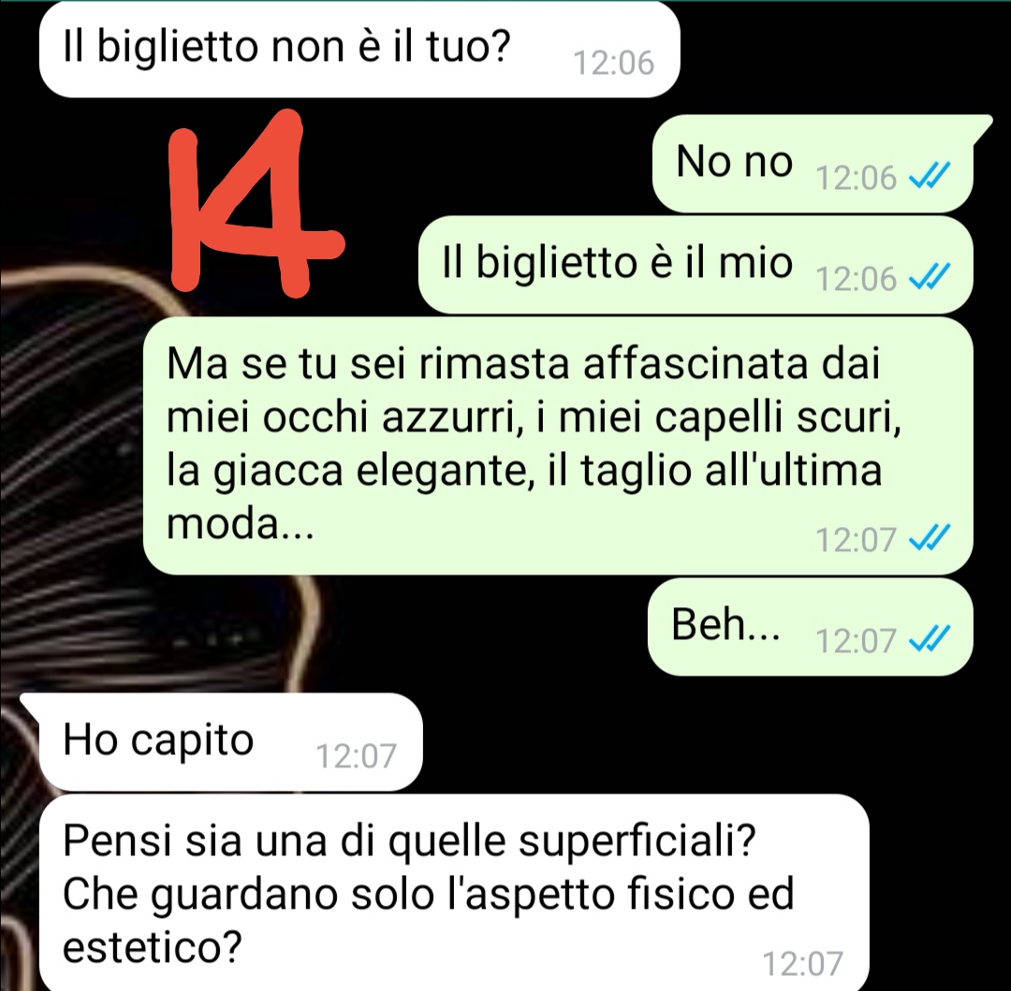
Task: Select the received "Ho capito" message
Action: pyautogui.click(x=224, y=742)
